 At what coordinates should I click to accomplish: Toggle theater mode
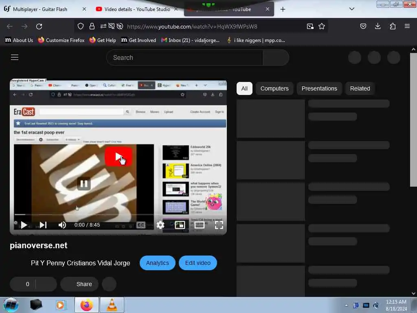coord(200,225)
